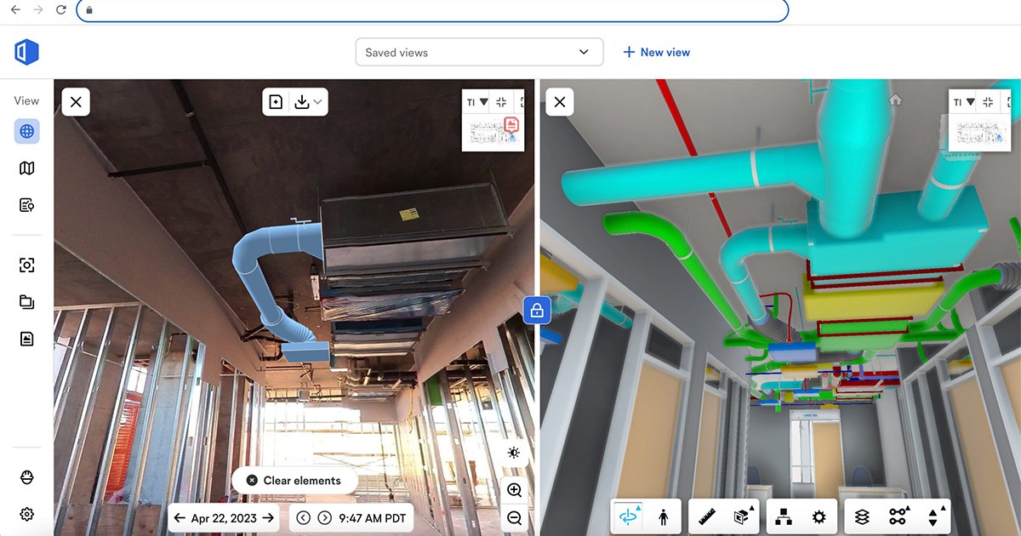Open the stacked frames icon in sidebar

point(26,302)
